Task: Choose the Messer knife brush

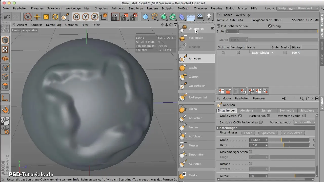Action: (196, 145)
